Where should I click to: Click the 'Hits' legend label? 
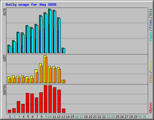pos(151,12)
